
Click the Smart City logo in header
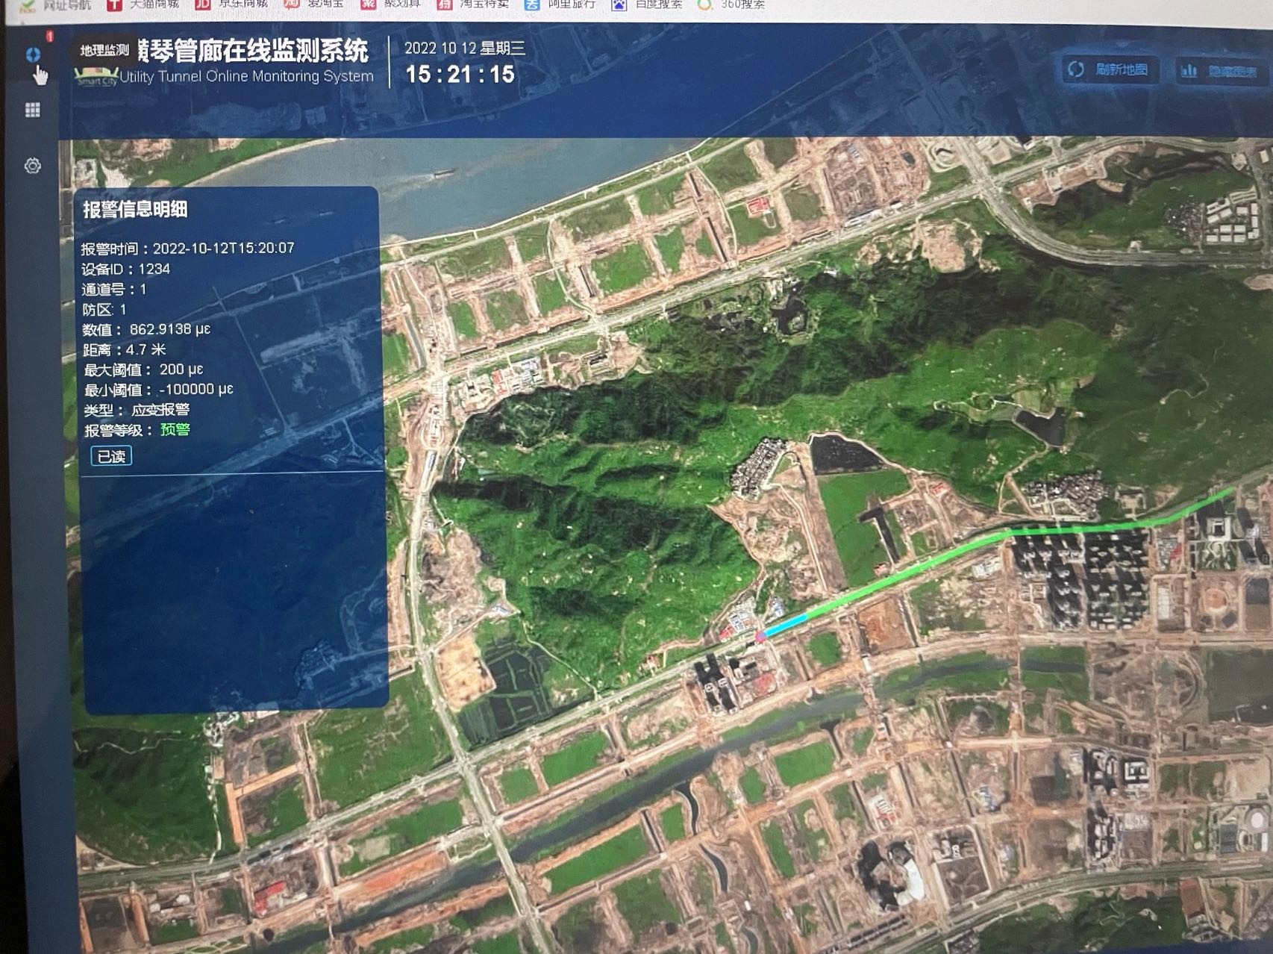97,76
